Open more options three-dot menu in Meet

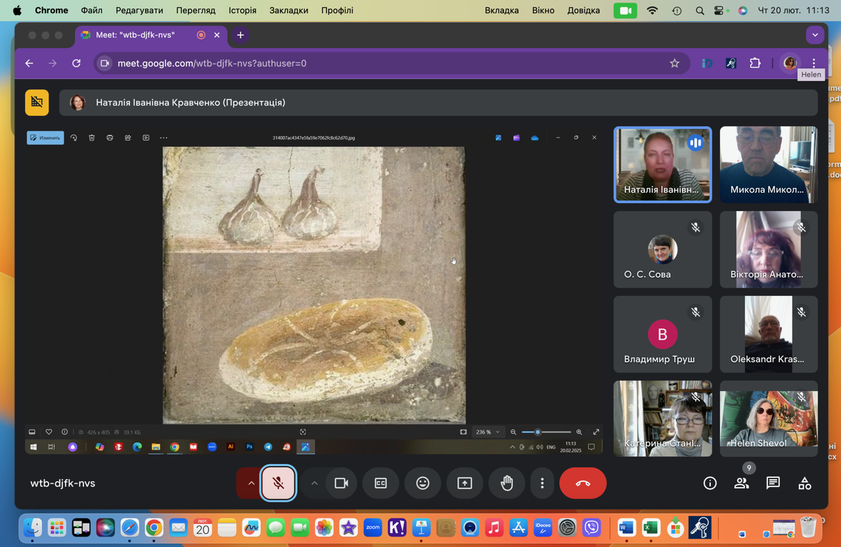[x=542, y=483]
